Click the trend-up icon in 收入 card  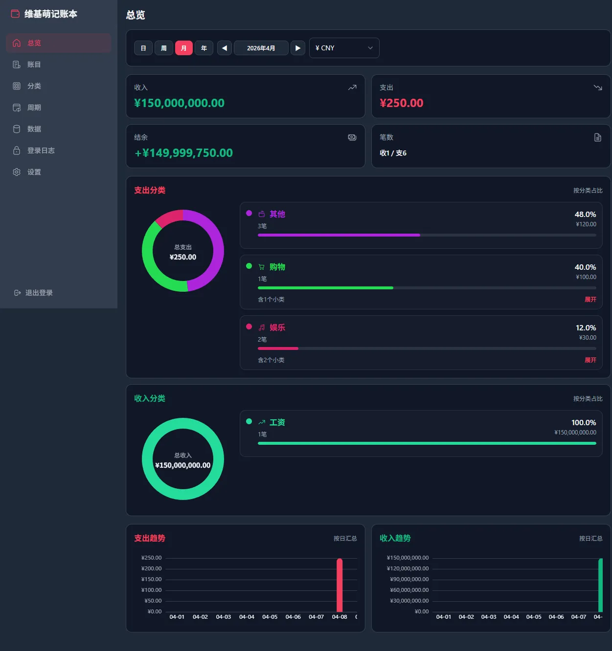352,87
